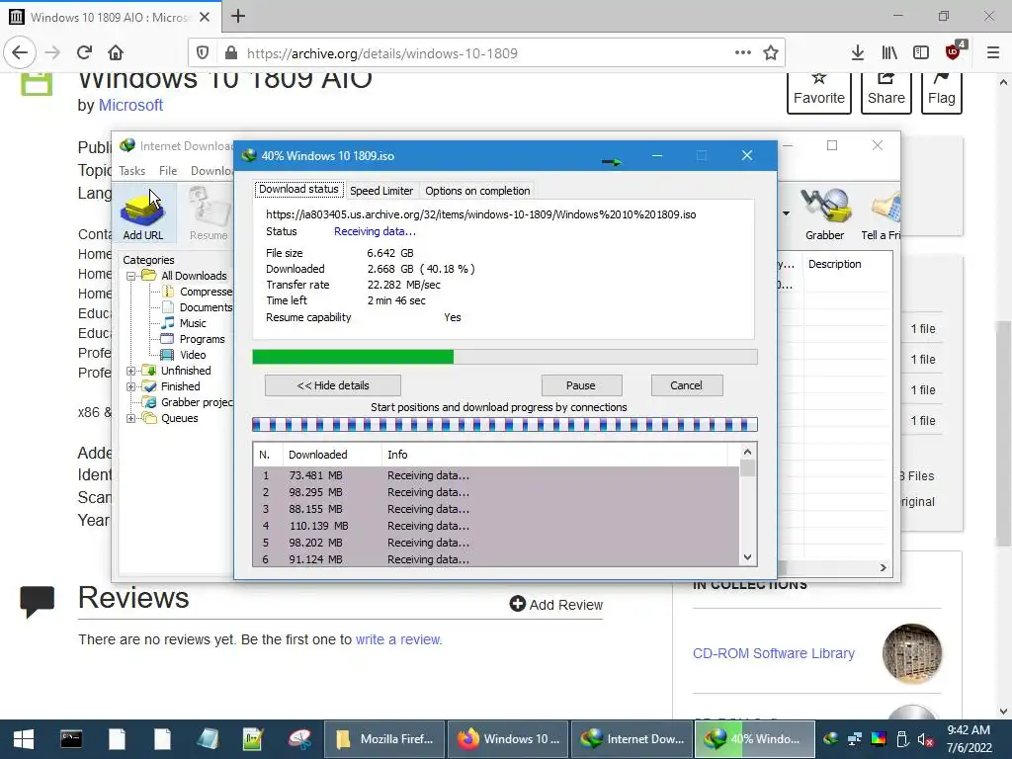Open a new Firefox tab with plus
Viewport: 1012px width, 759px height.
click(238, 16)
